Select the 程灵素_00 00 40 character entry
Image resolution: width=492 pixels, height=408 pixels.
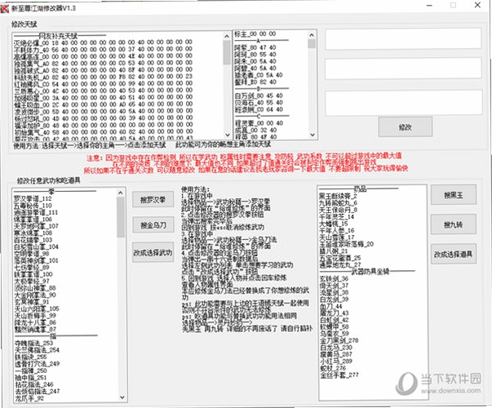259,123
